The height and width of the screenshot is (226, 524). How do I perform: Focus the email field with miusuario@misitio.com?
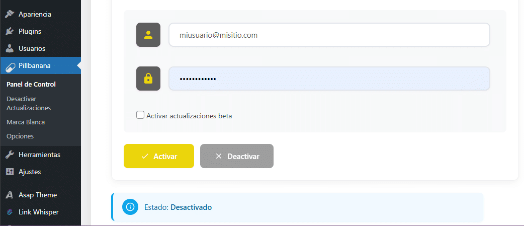click(329, 35)
